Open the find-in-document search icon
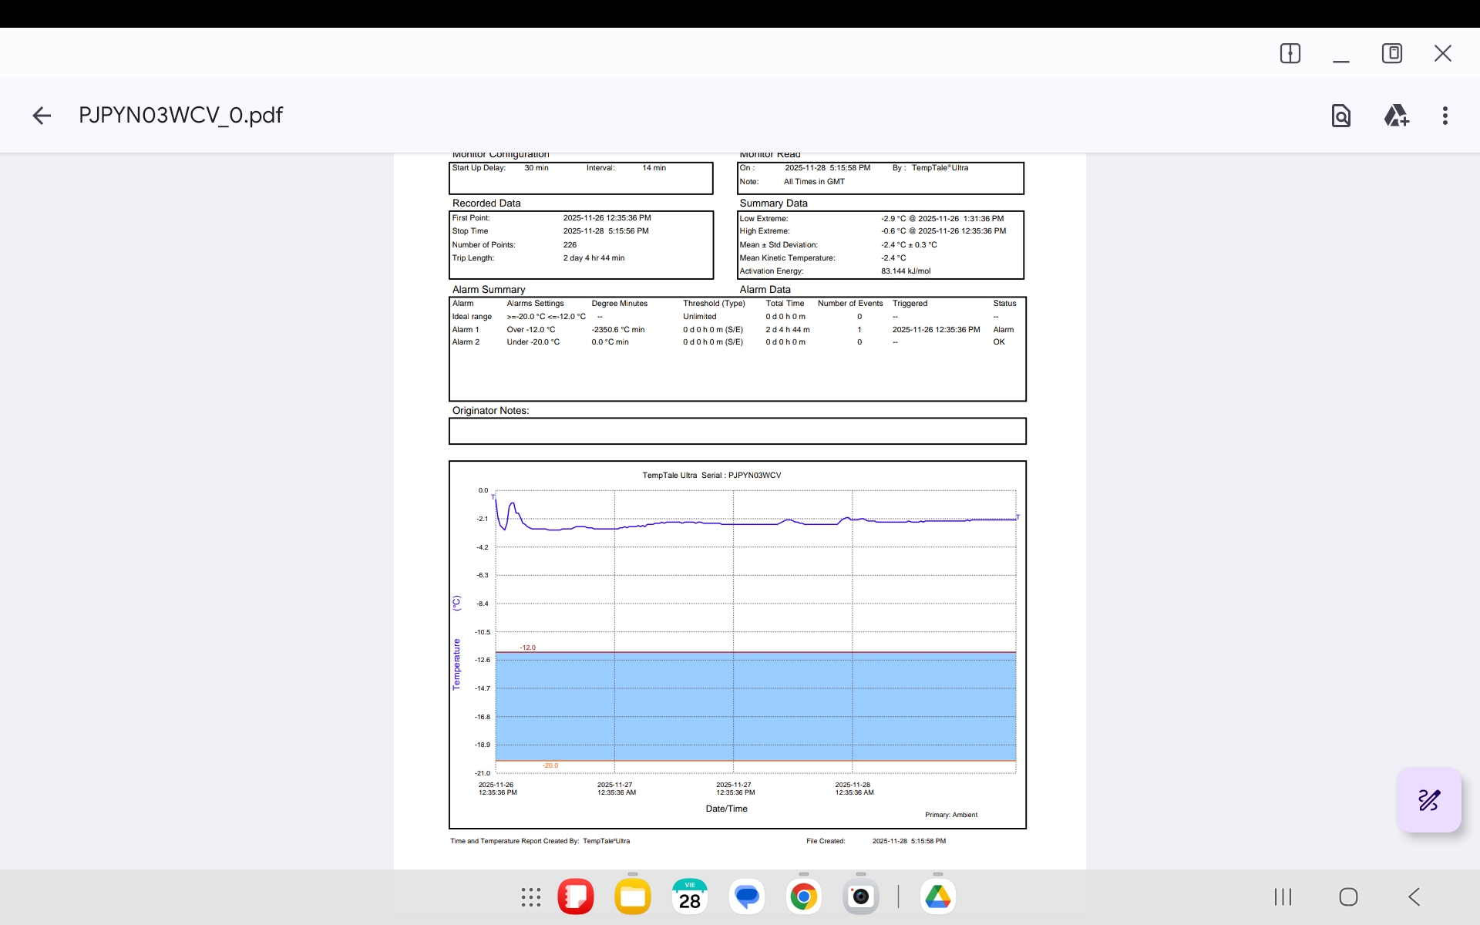The image size is (1480, 925). 1340,116
